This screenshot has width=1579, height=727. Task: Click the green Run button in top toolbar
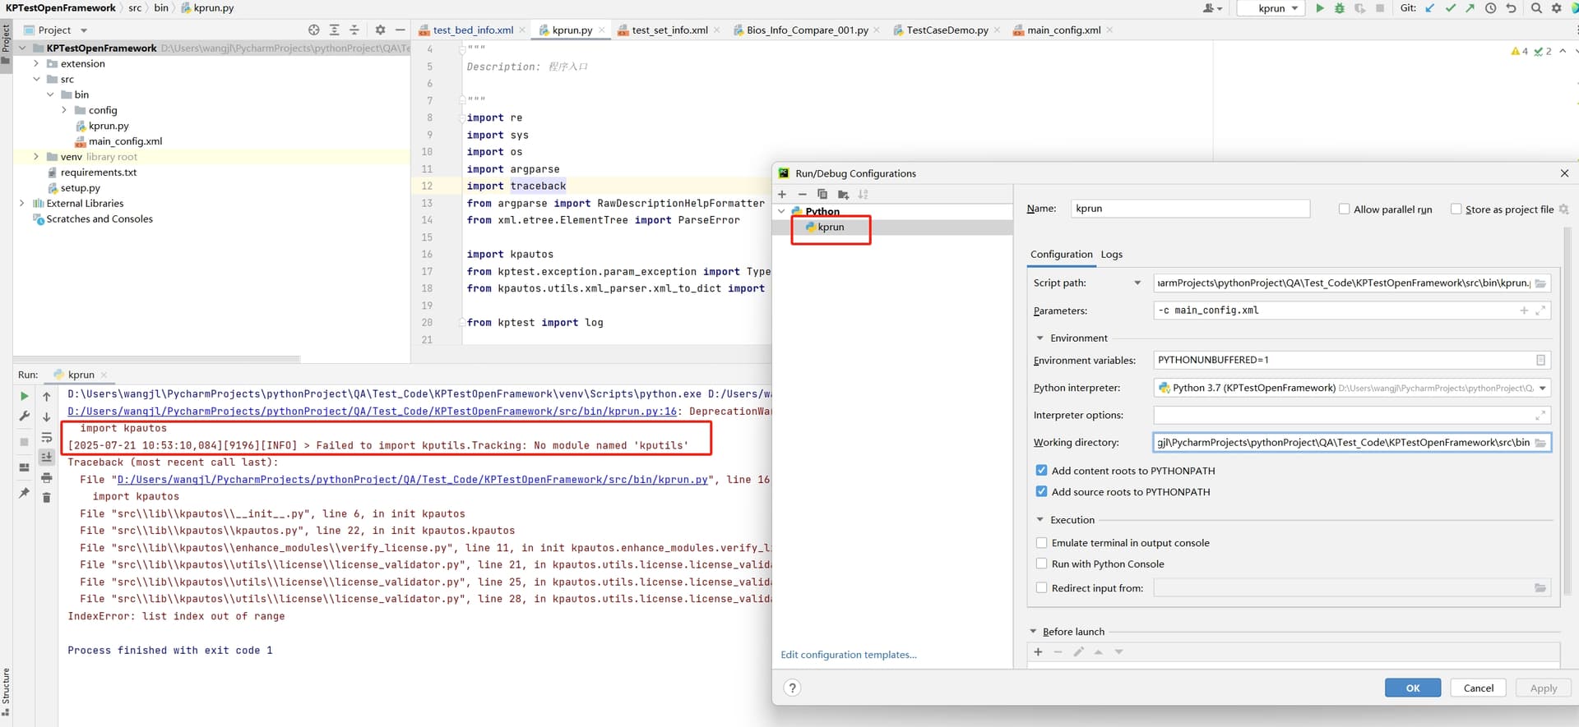tap(1319, 8)
